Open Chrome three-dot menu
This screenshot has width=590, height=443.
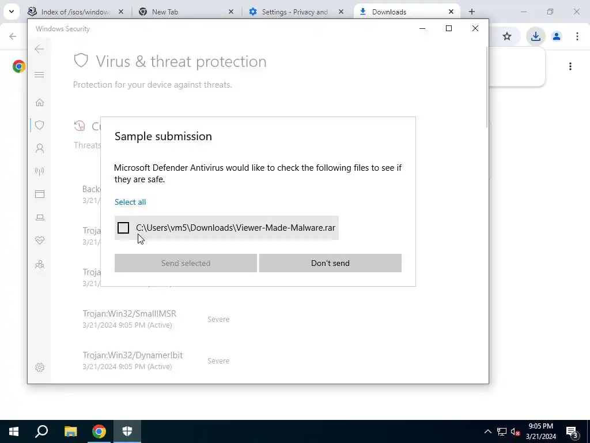click(x=577, y=36)
